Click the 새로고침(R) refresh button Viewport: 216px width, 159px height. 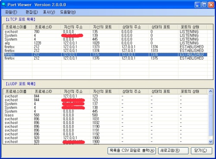[173, 151]
